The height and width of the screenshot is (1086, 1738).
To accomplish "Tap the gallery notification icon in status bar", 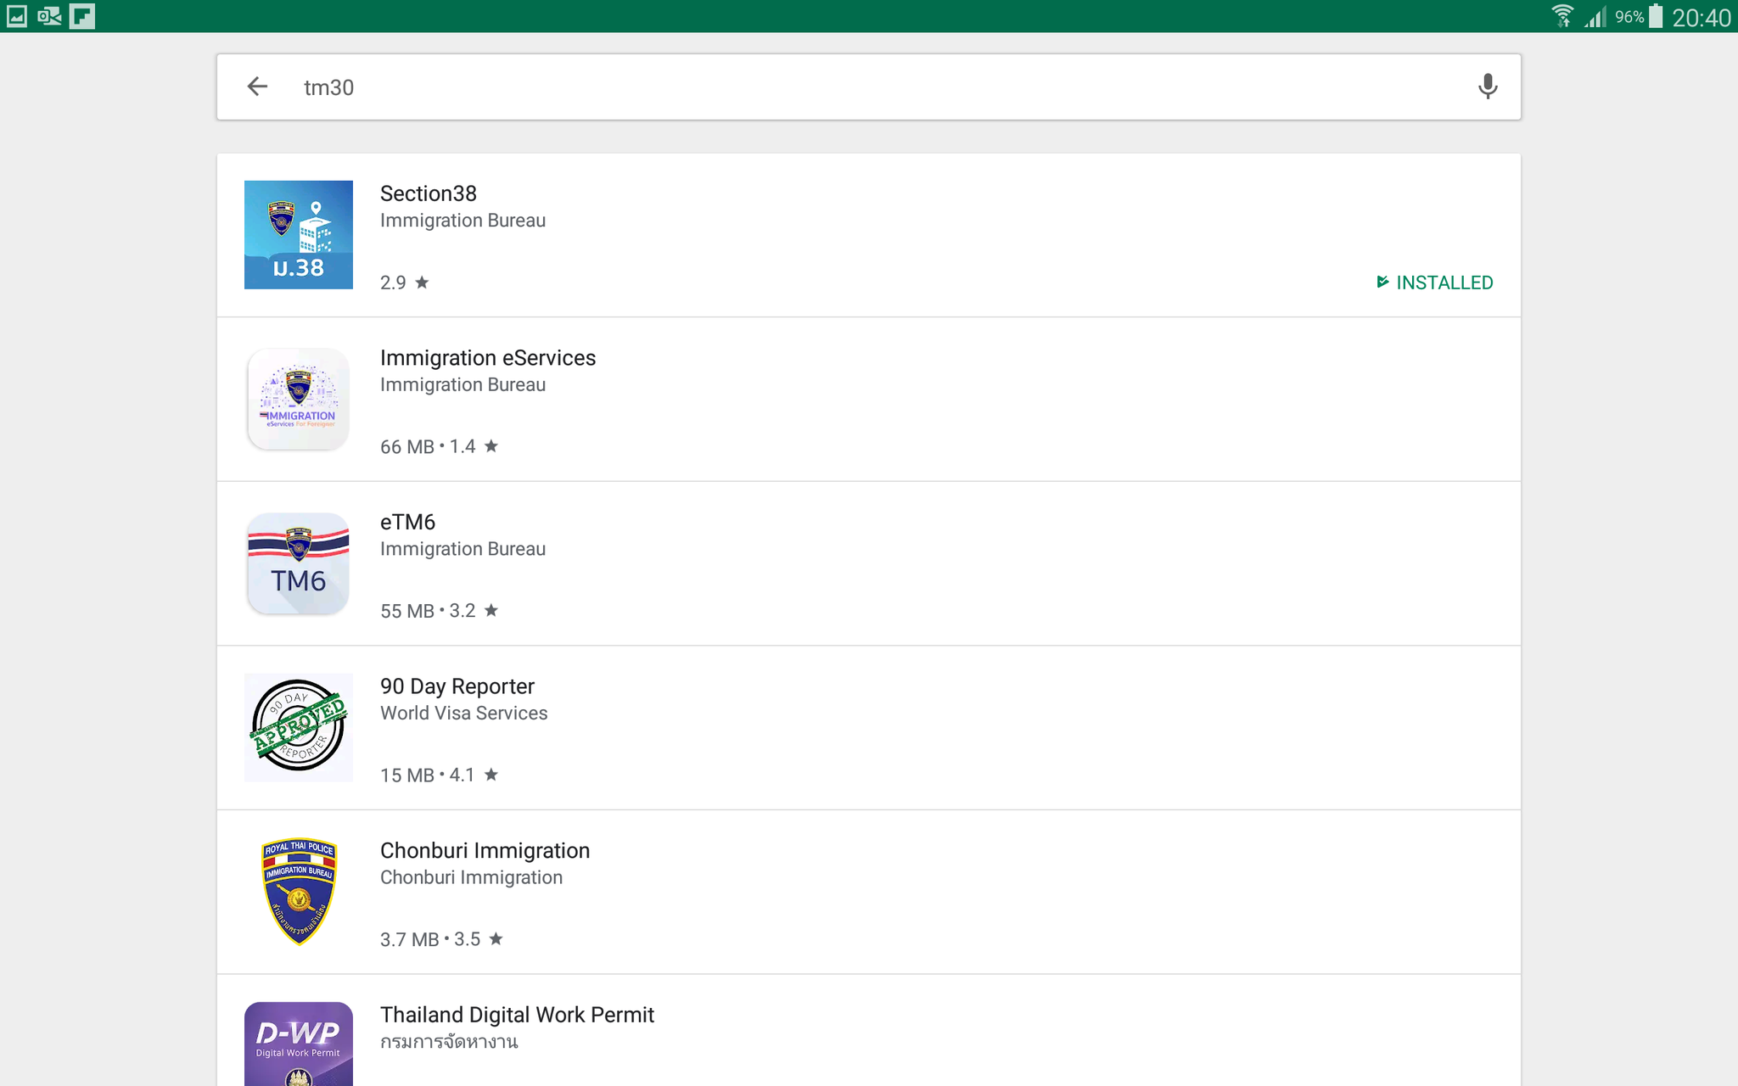I will coord(17,16).
